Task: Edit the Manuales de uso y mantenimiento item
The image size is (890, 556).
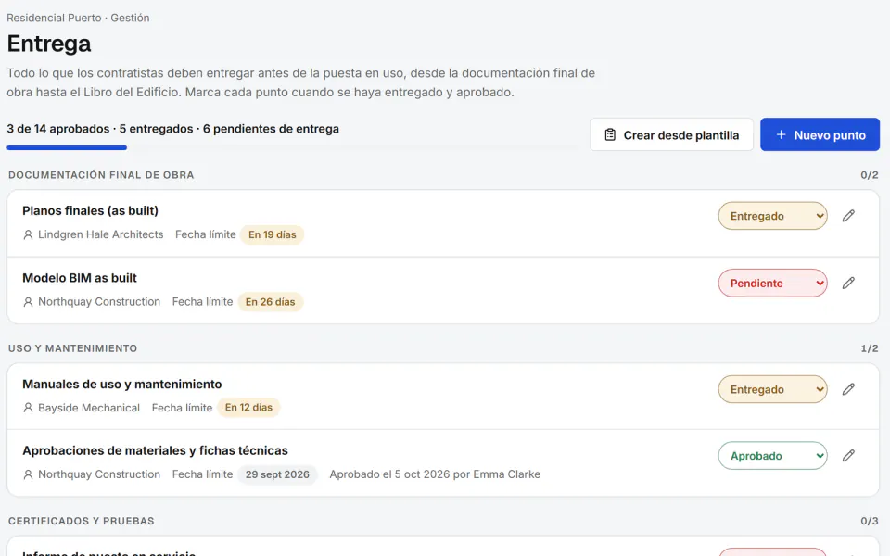Action: (x=848, y=389)
